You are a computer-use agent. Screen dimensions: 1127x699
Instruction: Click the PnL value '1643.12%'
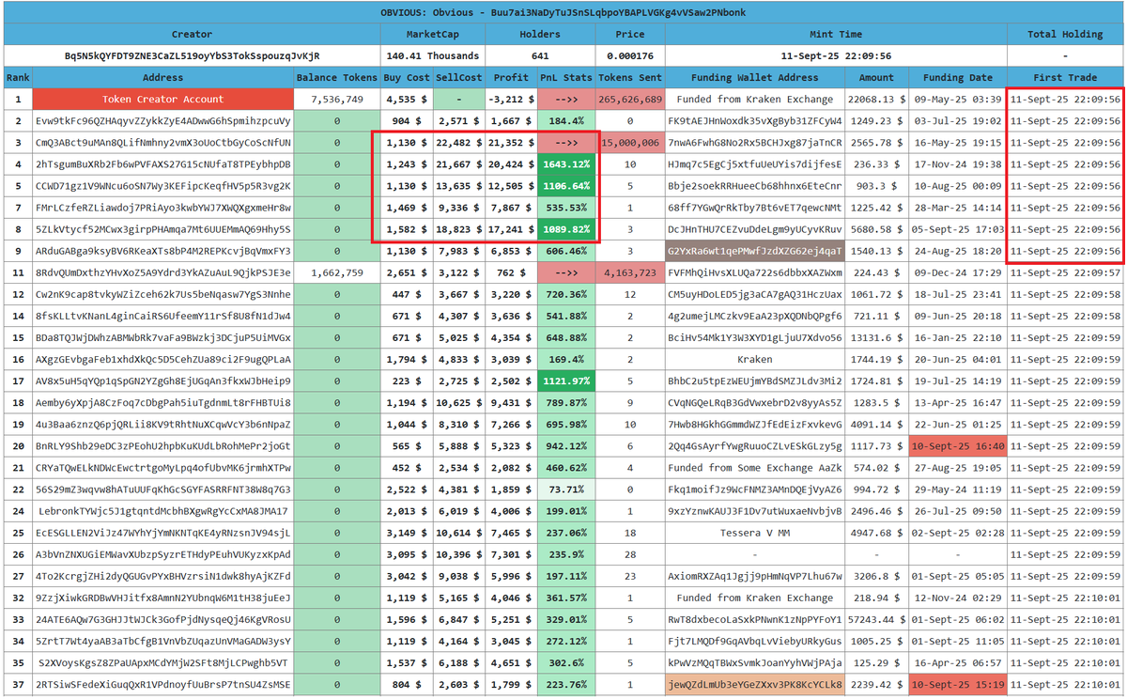coord(566,164)
